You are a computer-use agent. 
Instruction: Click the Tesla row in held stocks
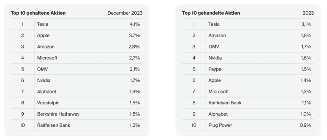point(76,24)
